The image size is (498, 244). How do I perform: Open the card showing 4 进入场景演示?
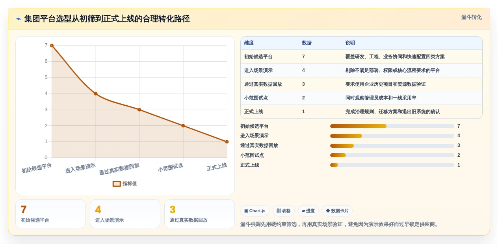pos(125,214)
